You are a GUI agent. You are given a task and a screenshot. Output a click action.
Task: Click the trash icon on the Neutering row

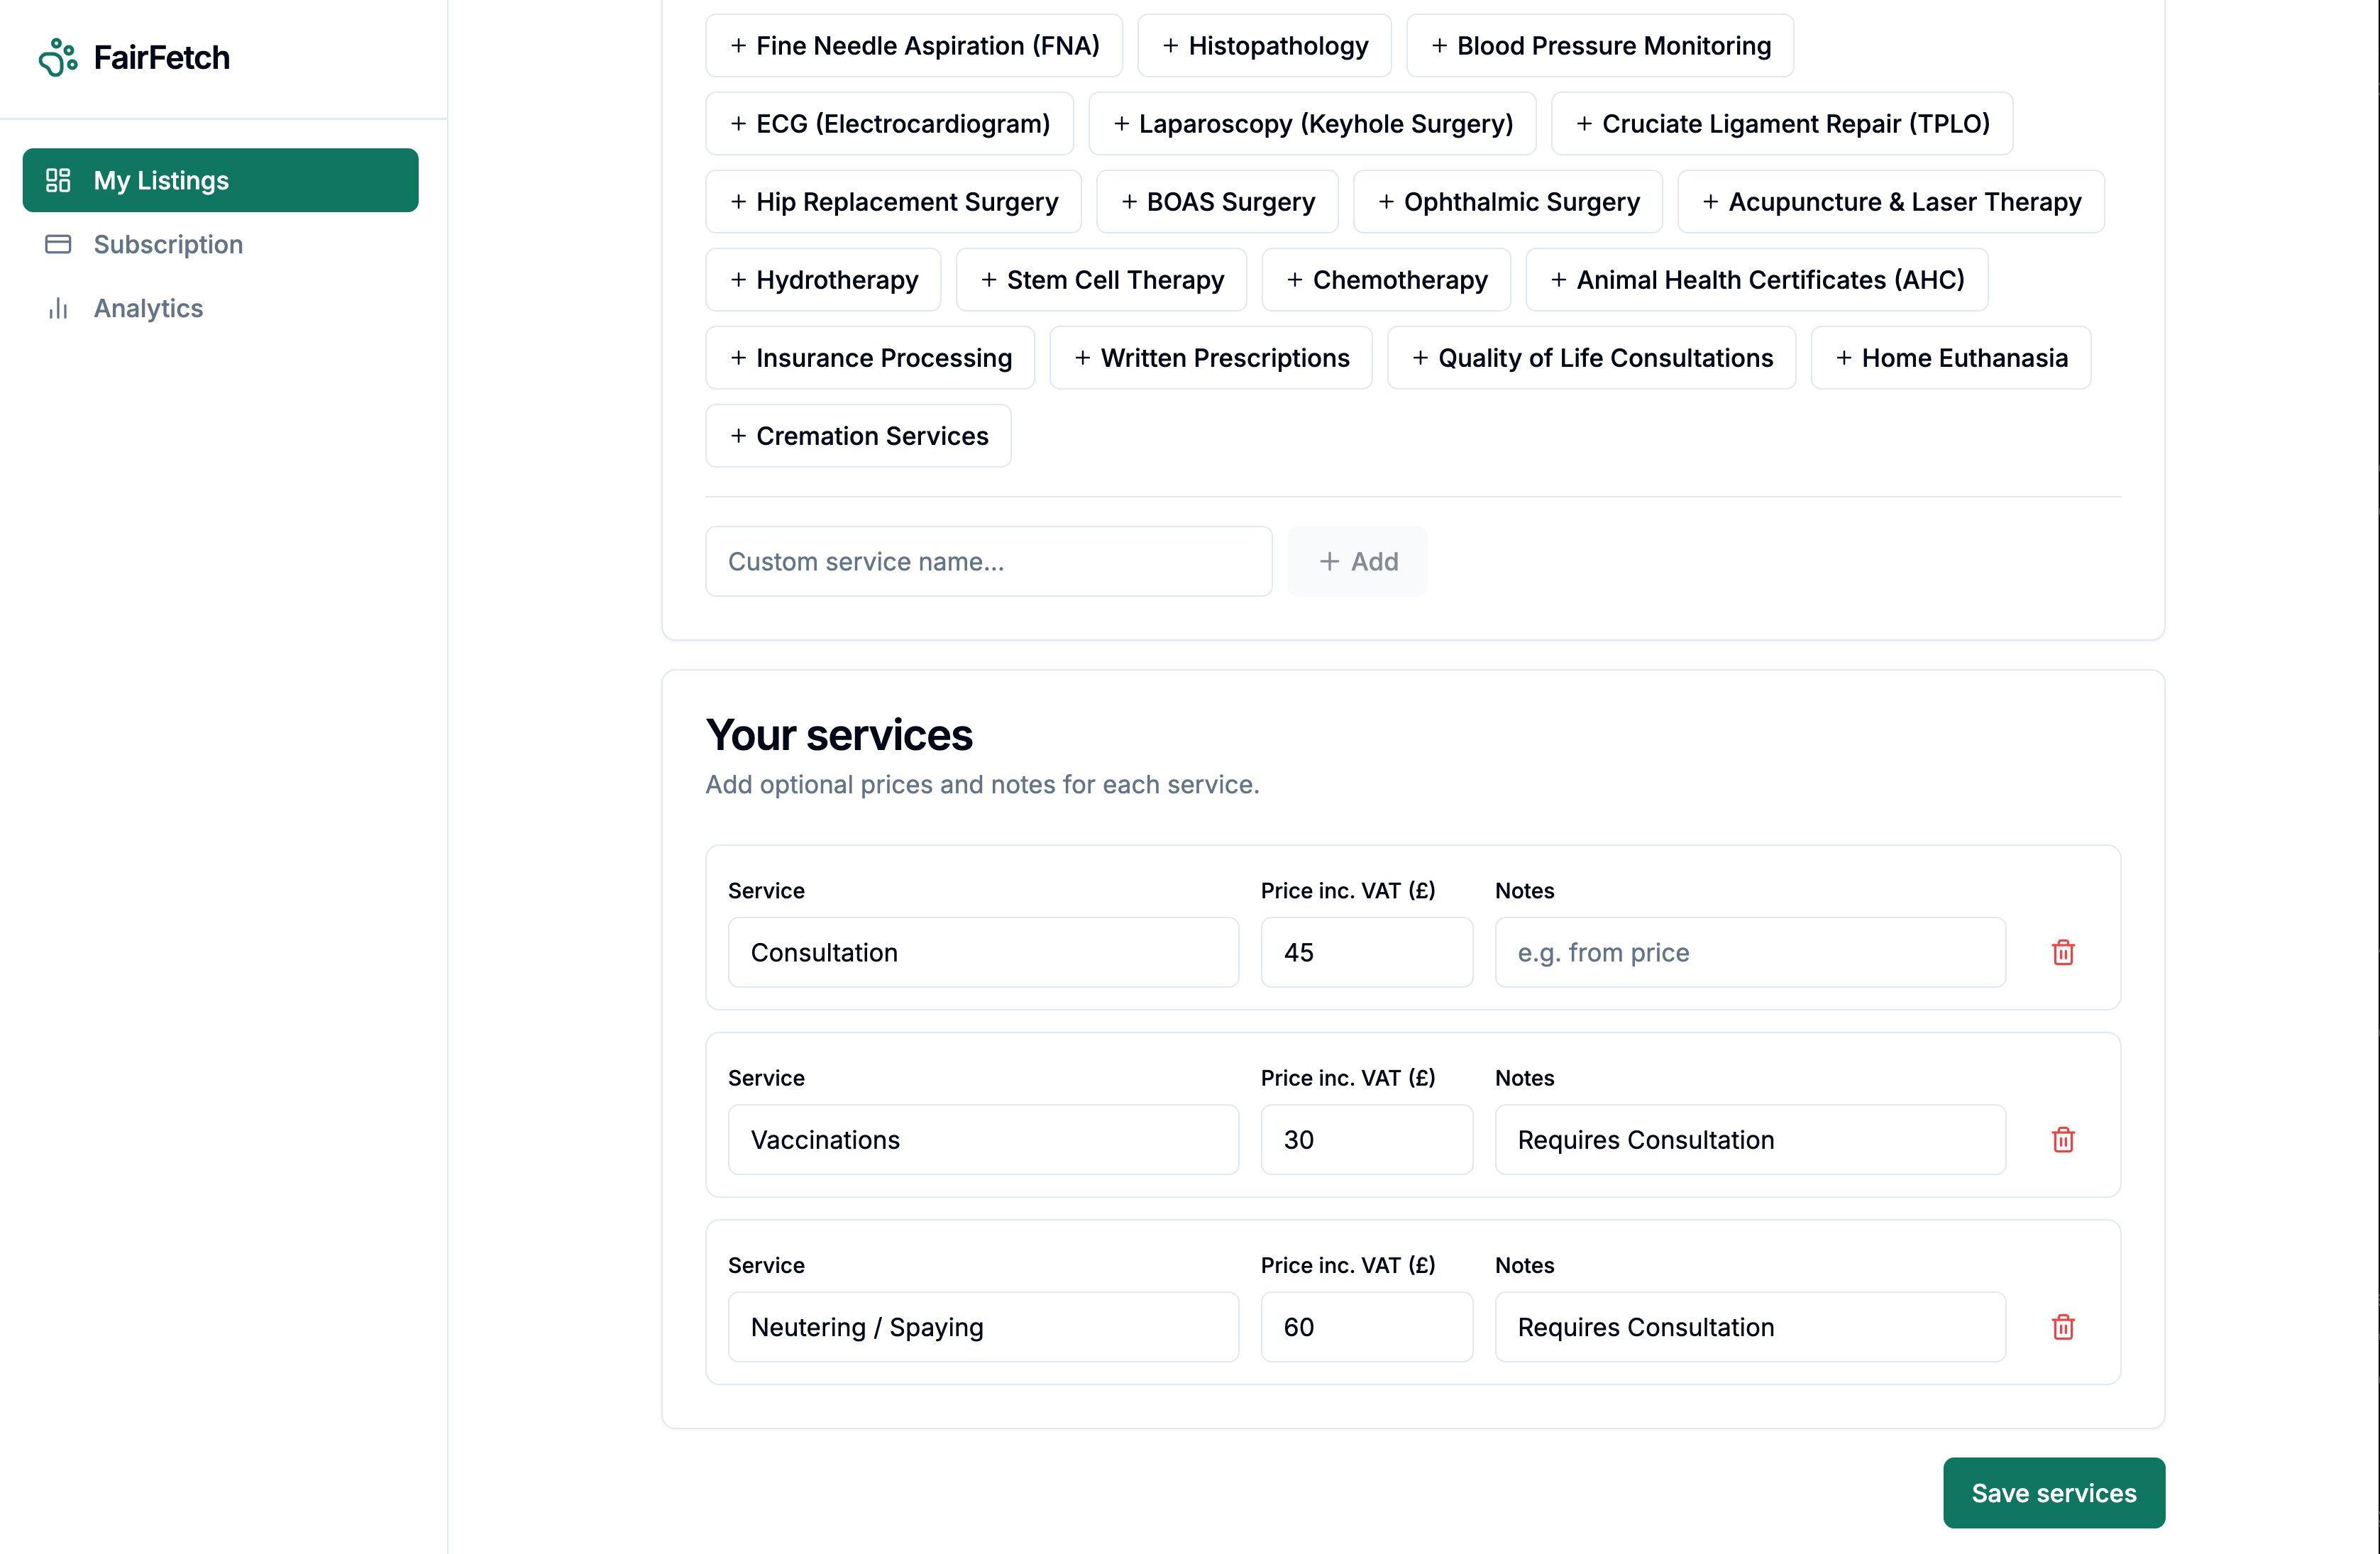click(2063, 1327)
